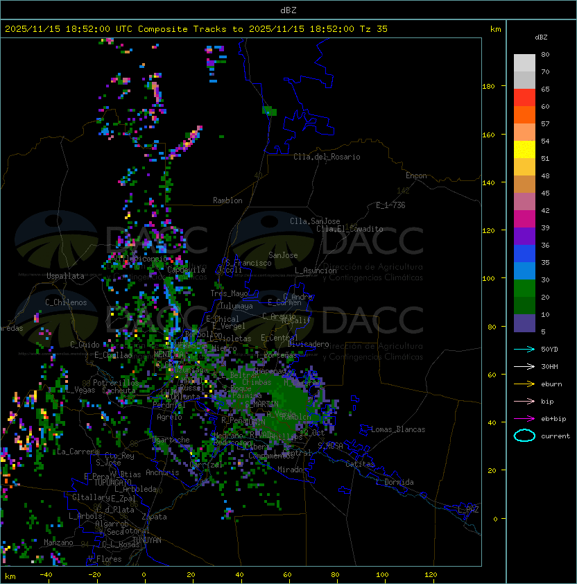Click the 'TUNUYAN' map label
The image size is (577, 584).
(147, 540)
